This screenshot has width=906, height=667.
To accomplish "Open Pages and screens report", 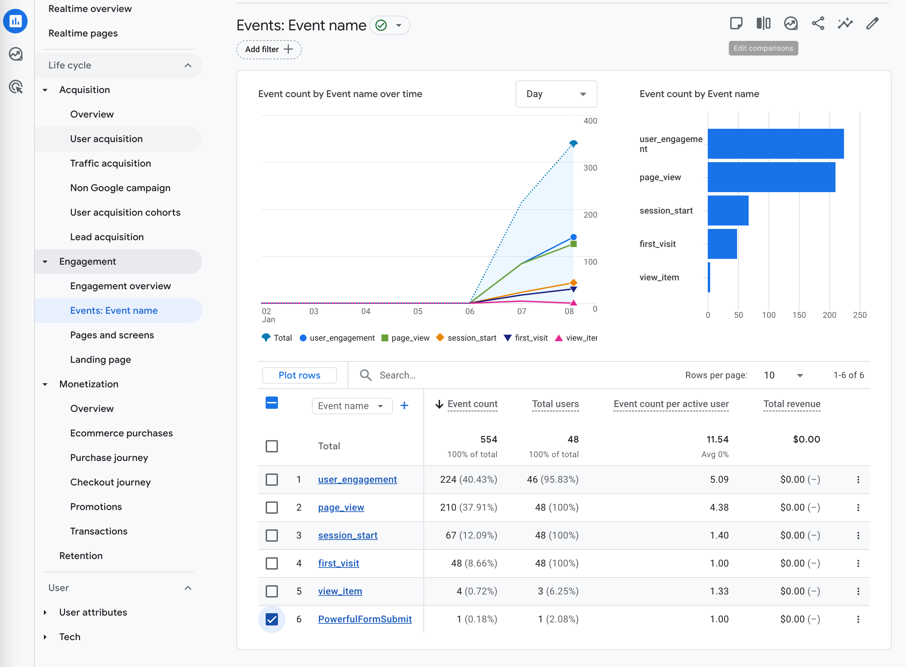I will tap(112, 335).
